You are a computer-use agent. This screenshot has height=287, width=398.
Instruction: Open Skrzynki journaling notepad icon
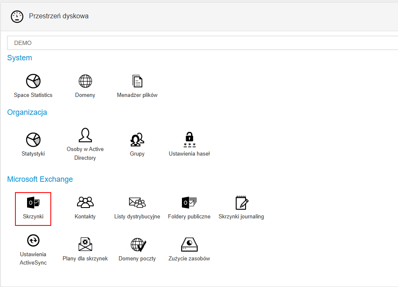tap(241, 203)
